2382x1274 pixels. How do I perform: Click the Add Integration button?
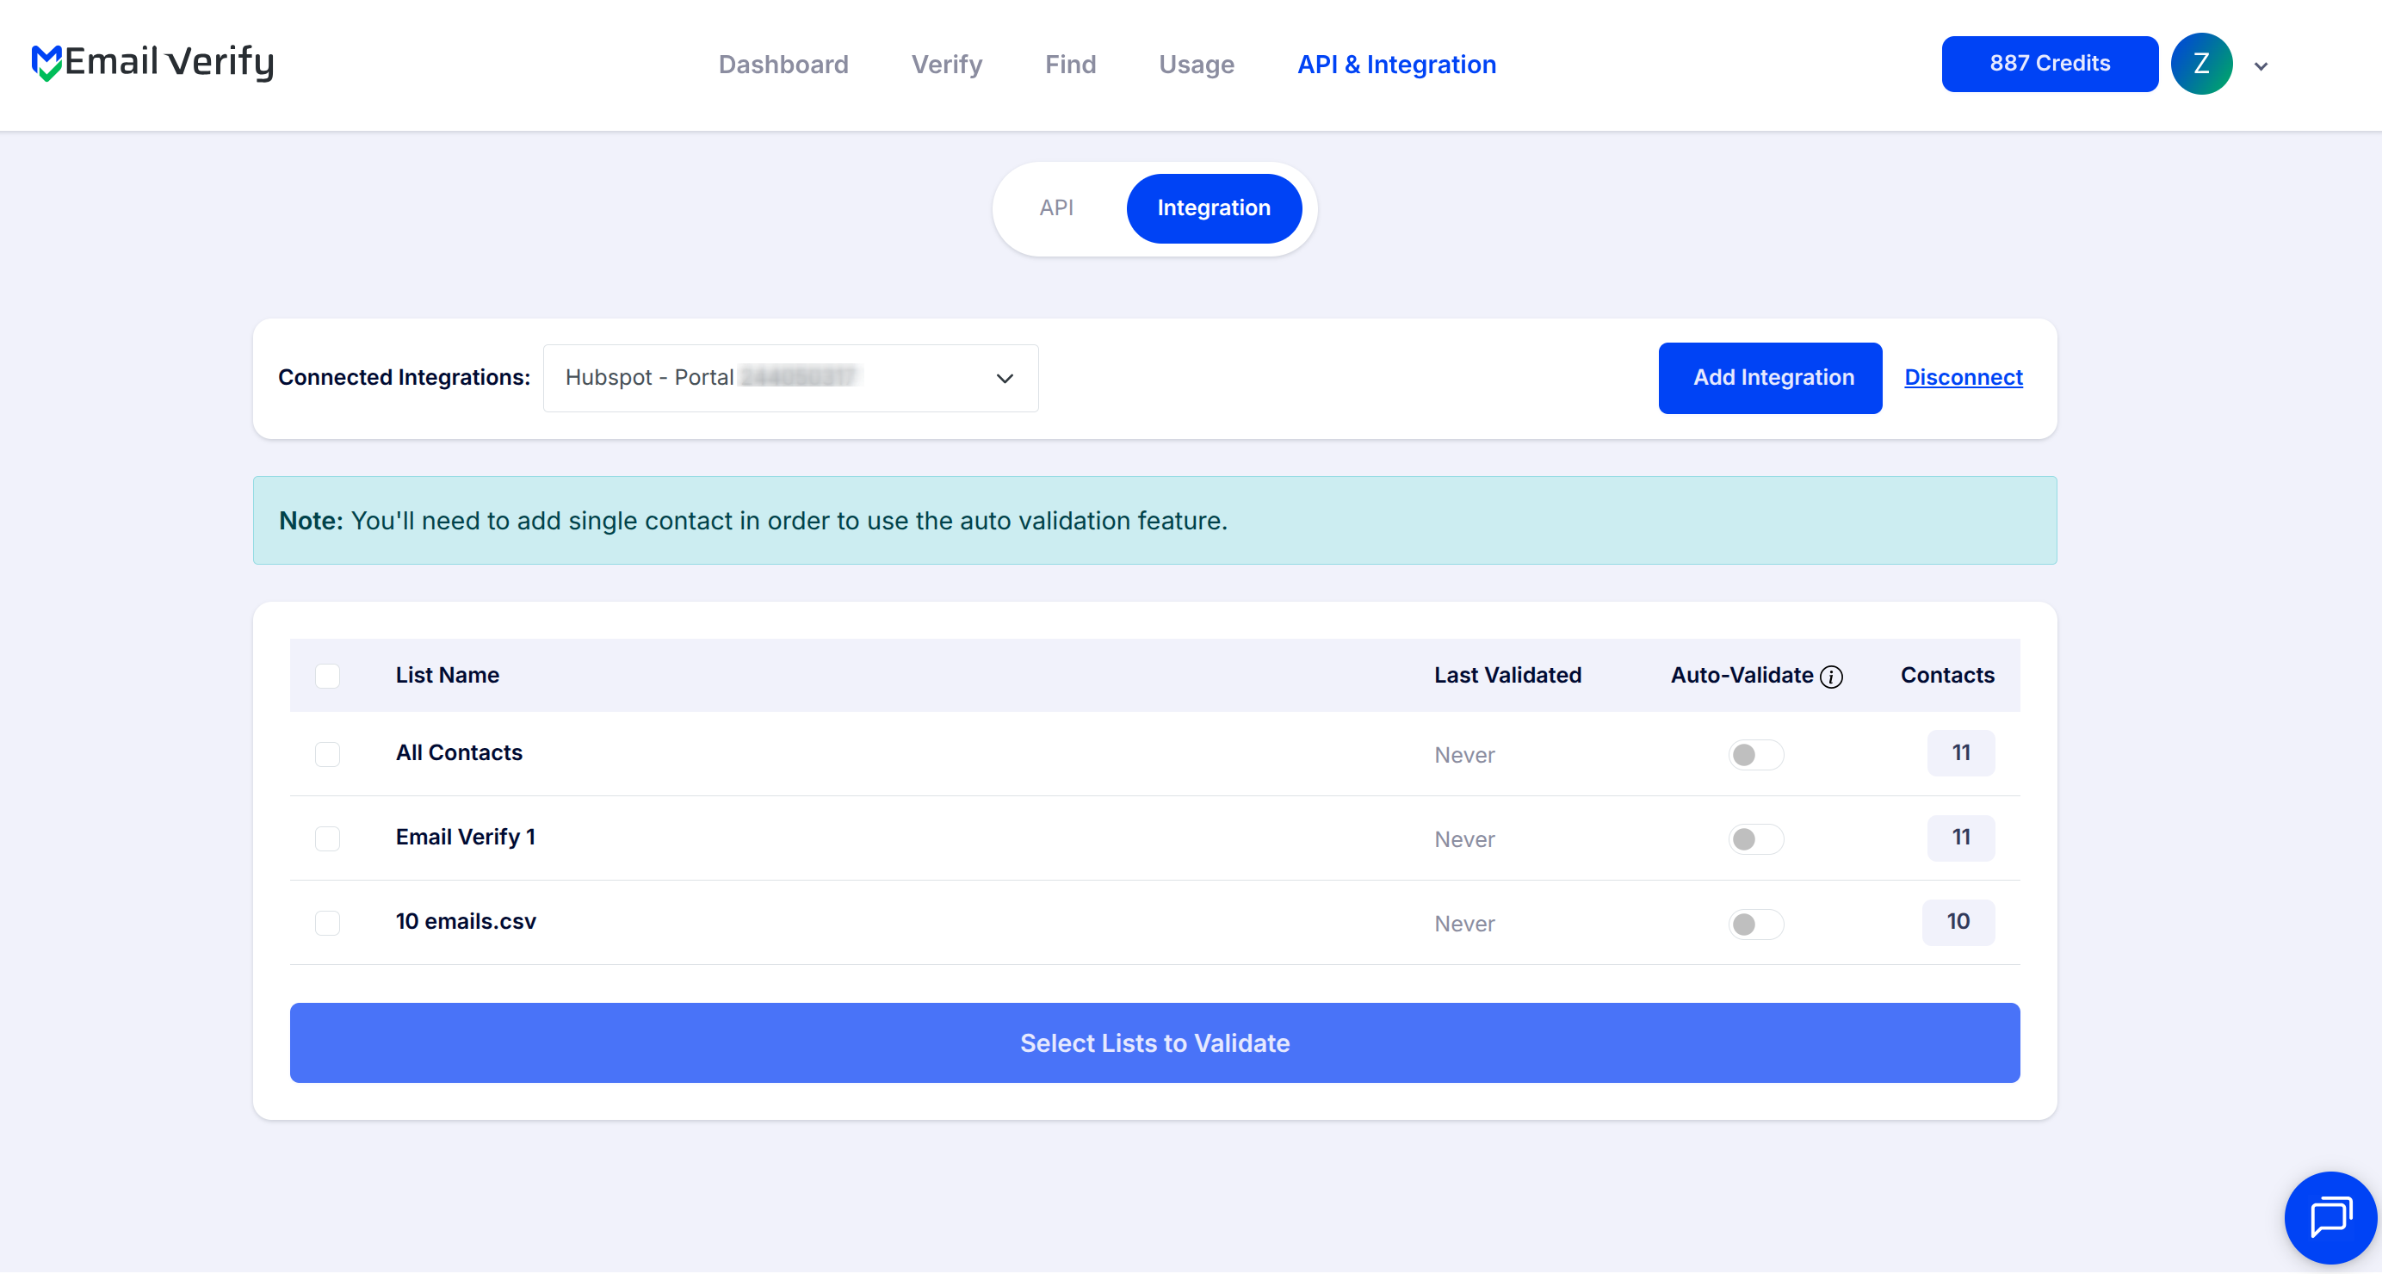pyautogui.click(x=1770, y=378)
